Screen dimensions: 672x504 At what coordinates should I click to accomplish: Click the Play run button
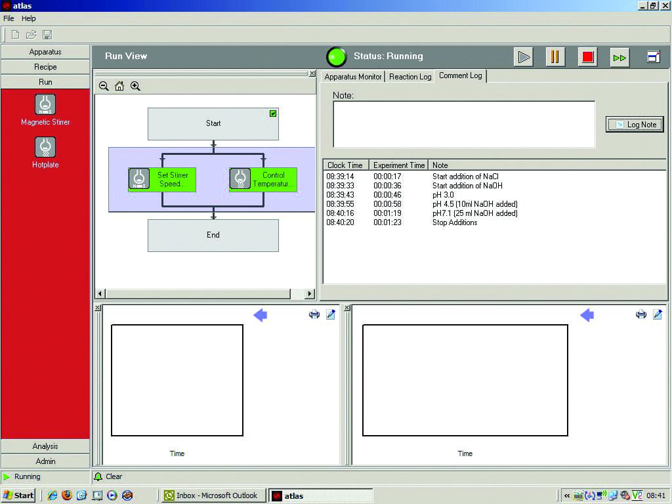point(523,57)
